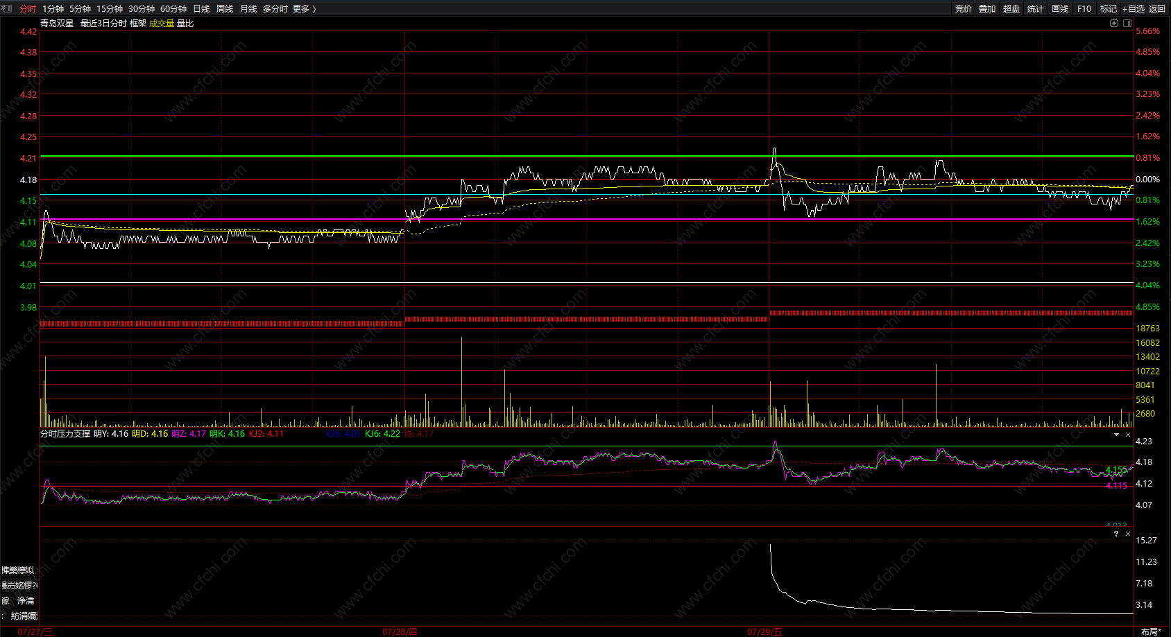Viewport: 1171px width, 637px height.
Task: Select the 成交量 volume label
Action: [162, 23]
